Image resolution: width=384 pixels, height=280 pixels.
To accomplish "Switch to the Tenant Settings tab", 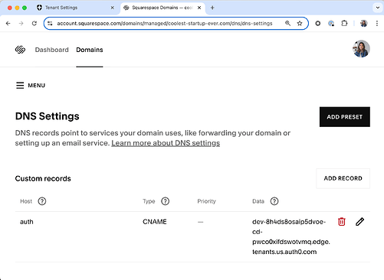I will point(75,8).
